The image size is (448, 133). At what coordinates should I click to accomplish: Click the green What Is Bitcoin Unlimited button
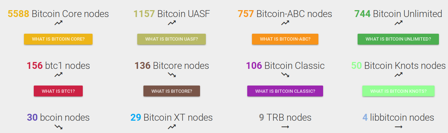398,39
